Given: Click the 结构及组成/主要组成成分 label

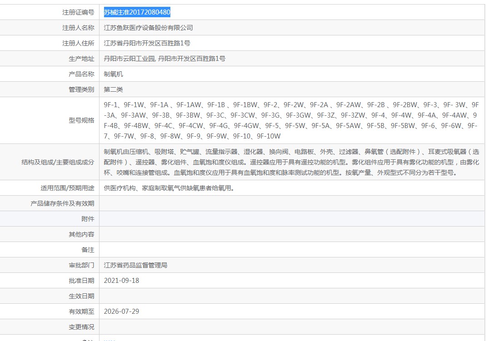Looking at the screenshot, I should (58, 162).
